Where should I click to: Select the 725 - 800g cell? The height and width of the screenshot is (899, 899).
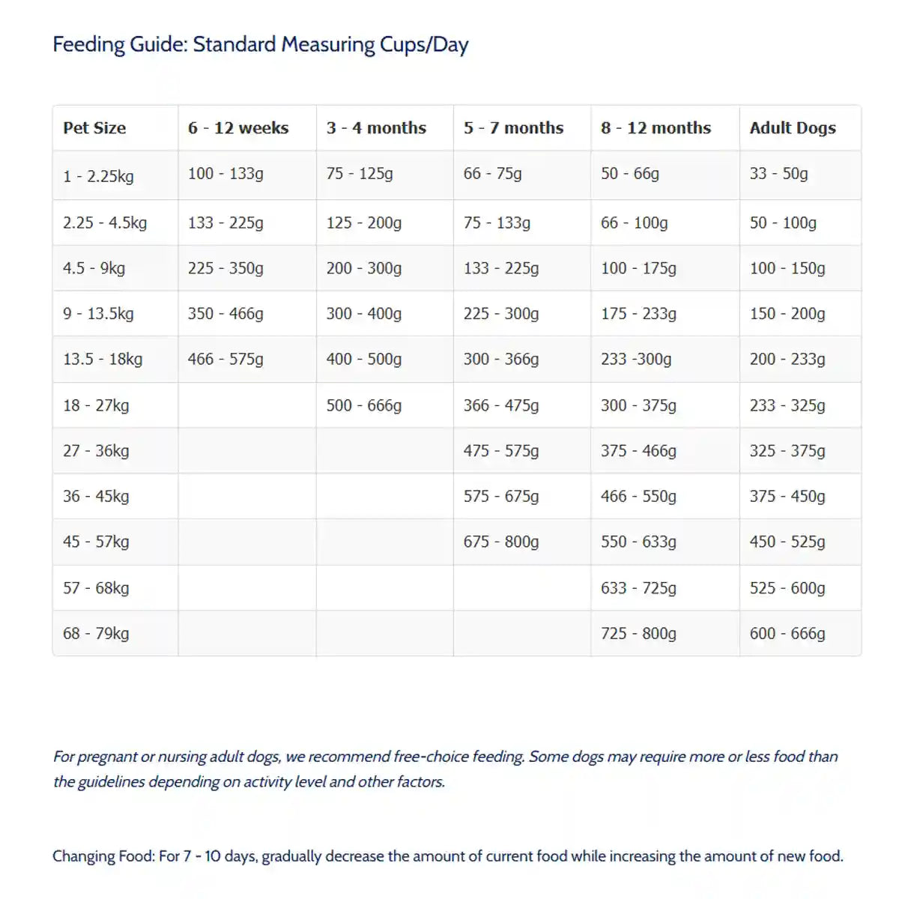(x=638, y=634)
